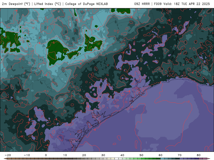Click the 60 tick label on the colorbar
Screen dimensions: 214x160
point(160,155)
